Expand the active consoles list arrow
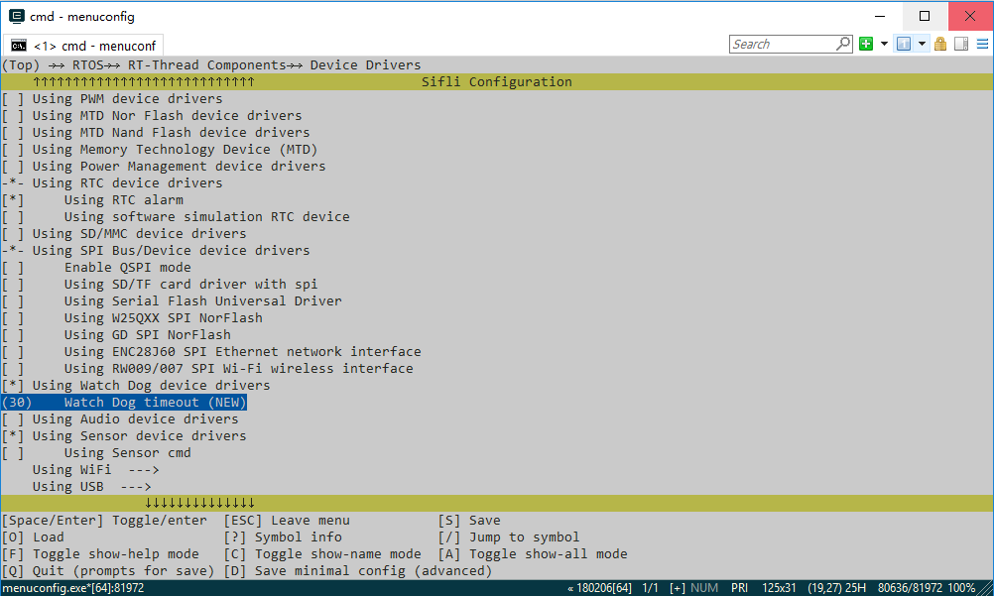This screenshot has width=994, height=596. [922, 44]
